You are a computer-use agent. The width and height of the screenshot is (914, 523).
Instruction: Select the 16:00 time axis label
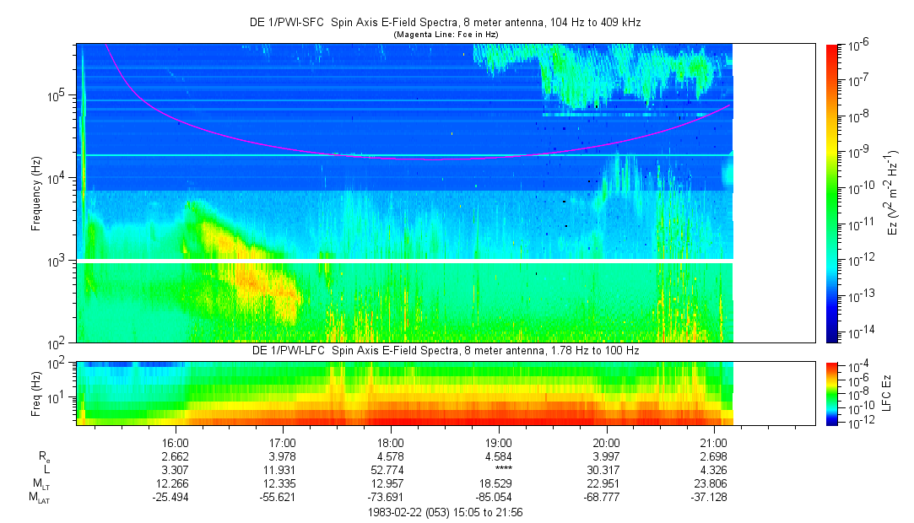[x=175, y=442]
